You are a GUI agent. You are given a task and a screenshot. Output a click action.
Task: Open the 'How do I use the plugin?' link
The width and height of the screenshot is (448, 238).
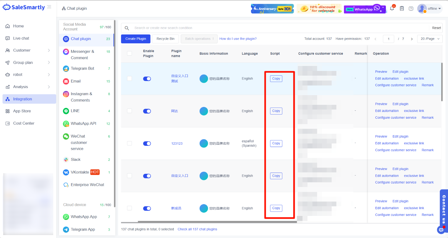(x=238, y=39)
